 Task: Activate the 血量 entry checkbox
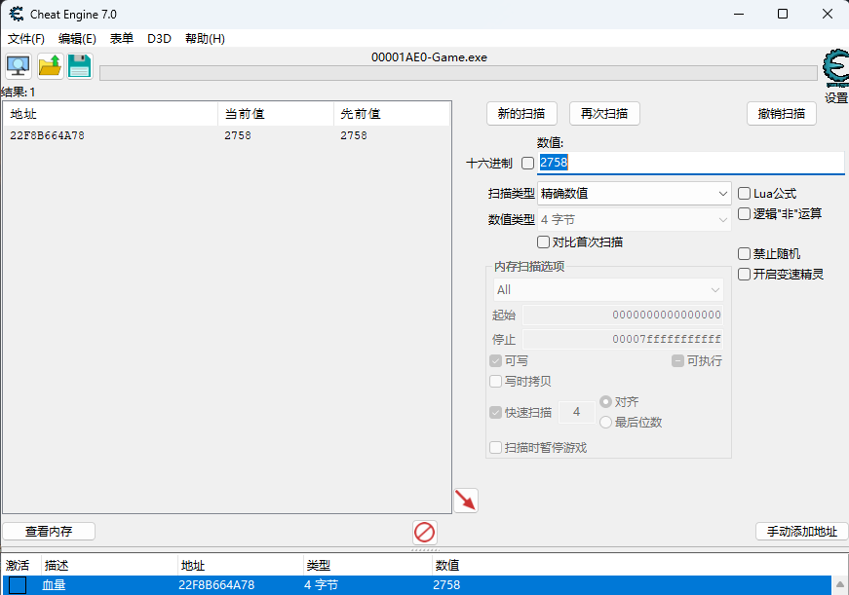[x=18, y=585]
